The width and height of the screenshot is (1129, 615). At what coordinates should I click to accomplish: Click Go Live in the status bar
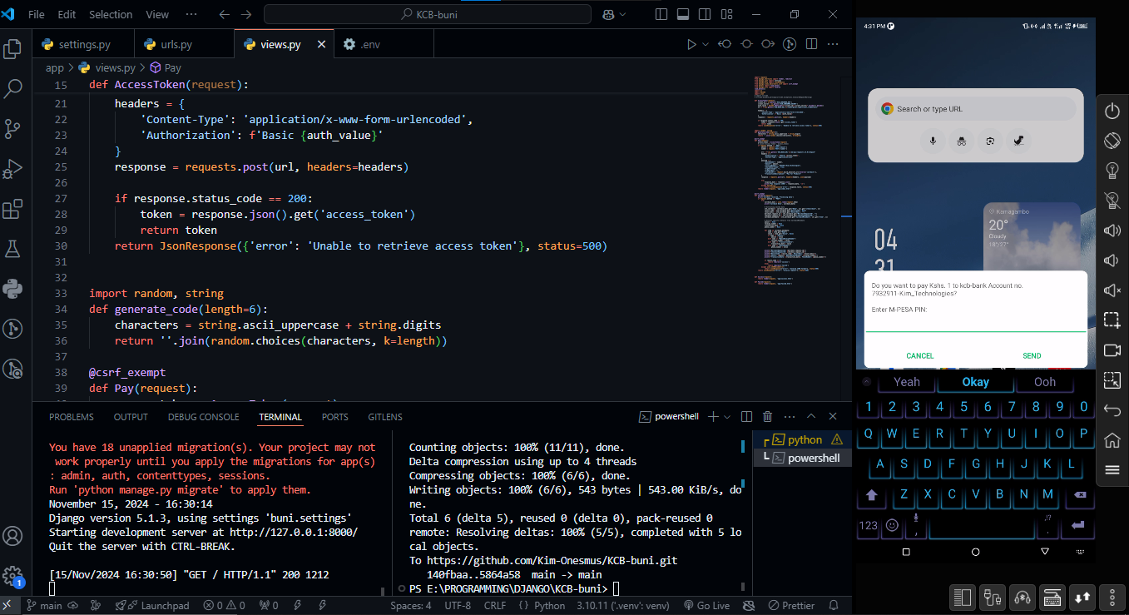pyautogui.click(x=706, y=606)
